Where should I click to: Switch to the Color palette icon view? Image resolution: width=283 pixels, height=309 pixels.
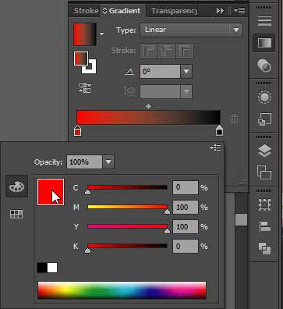coord(17,186)
